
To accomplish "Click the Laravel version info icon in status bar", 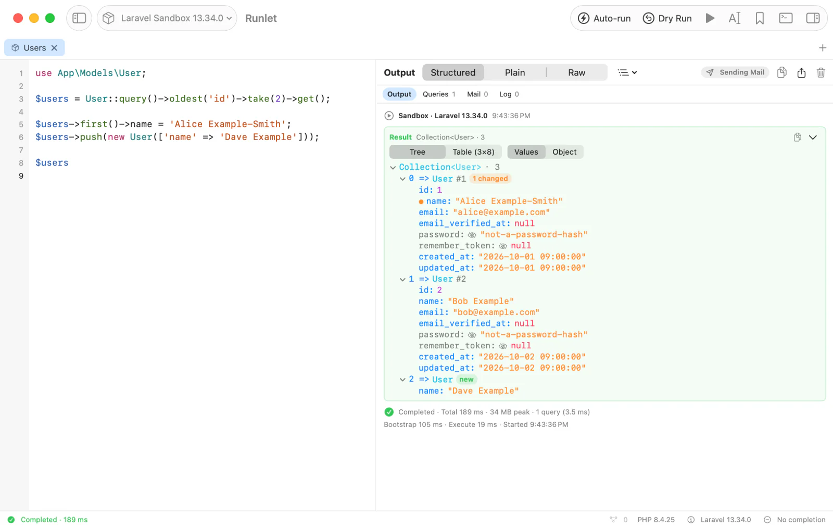I will click(x=691, y=520).
